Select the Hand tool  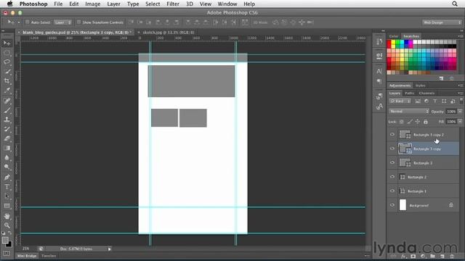[x=7, y=216]
